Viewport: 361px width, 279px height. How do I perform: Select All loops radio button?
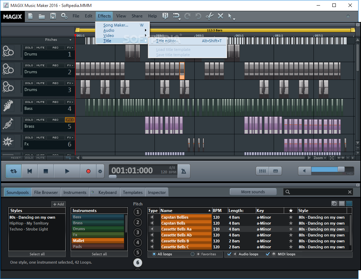coord(154,254)
